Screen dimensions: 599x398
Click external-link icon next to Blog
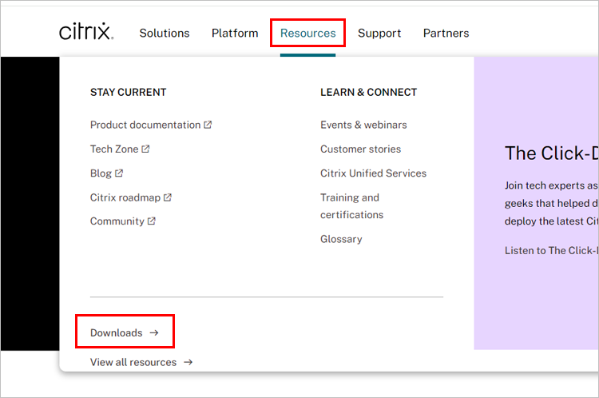click(119, 173)
